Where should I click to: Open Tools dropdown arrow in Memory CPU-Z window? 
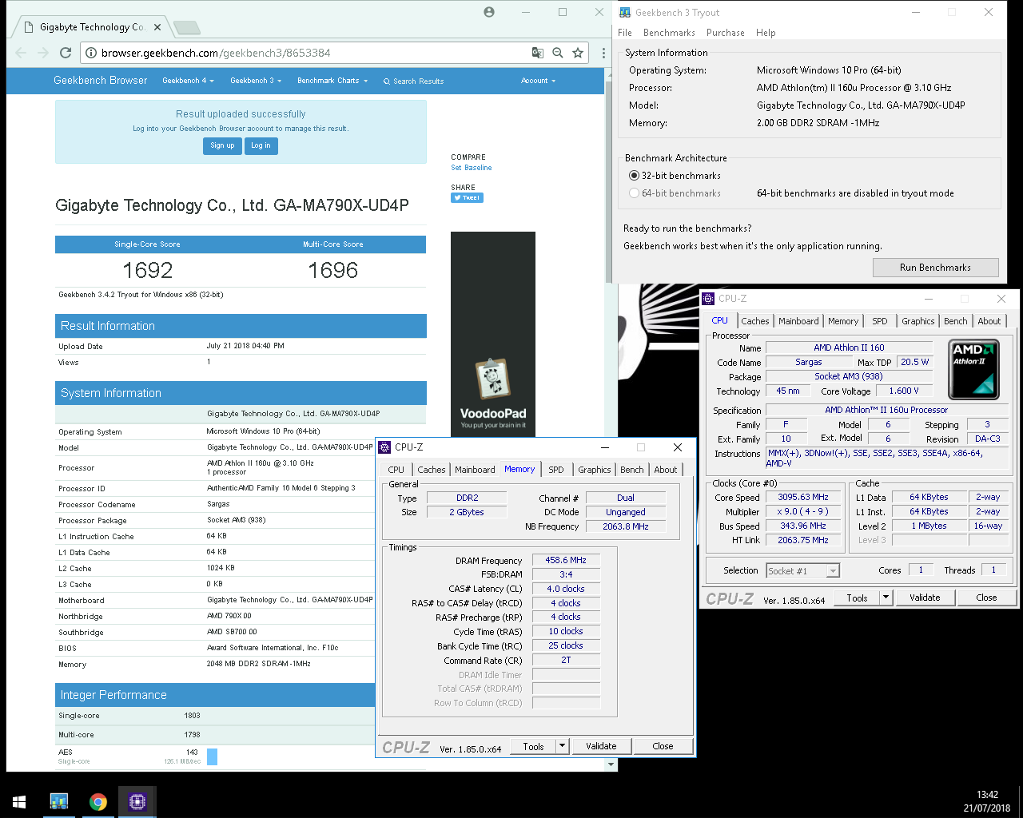(x=563, y=746)
